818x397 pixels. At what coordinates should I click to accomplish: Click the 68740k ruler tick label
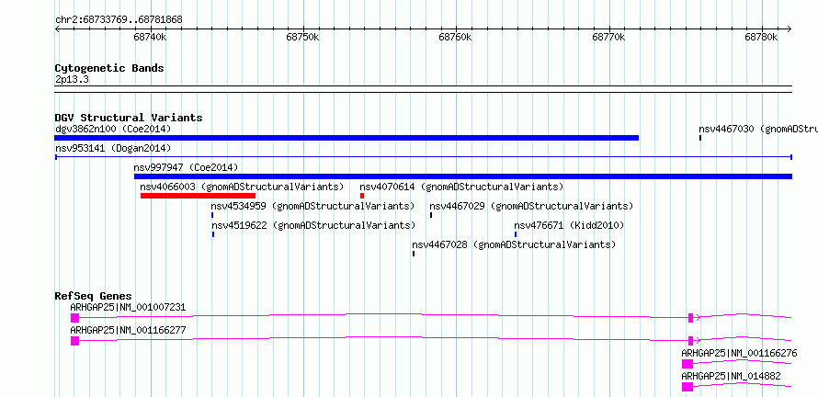(150, 37)
